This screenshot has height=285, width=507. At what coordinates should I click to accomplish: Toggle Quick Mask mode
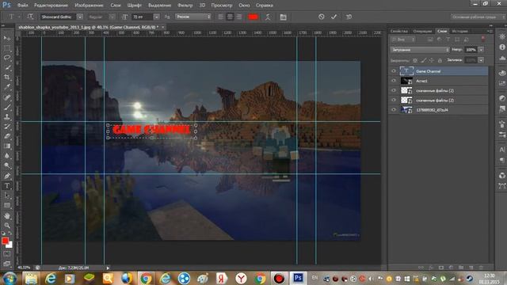click(7, 254)
